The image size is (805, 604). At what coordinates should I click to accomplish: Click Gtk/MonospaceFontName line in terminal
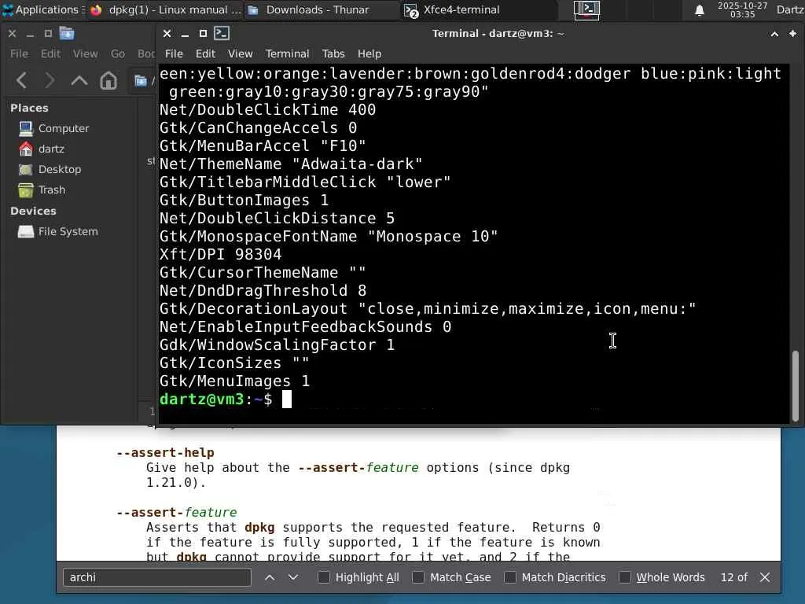[329, 236]
